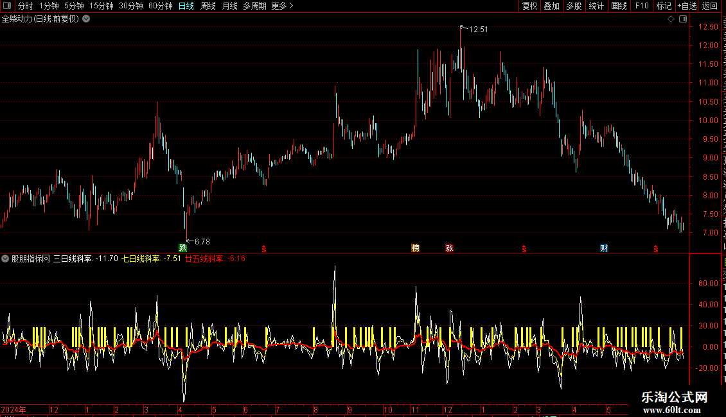Click the red S marker near June
The width and height of the screenshot is (726, 417).
[x=264, y=249]
